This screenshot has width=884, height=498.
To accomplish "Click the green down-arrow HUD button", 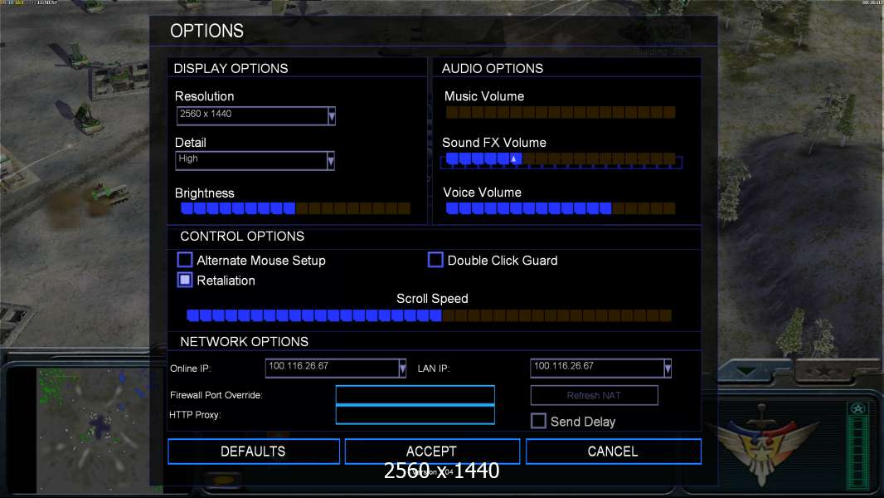I will click(746, 371).
